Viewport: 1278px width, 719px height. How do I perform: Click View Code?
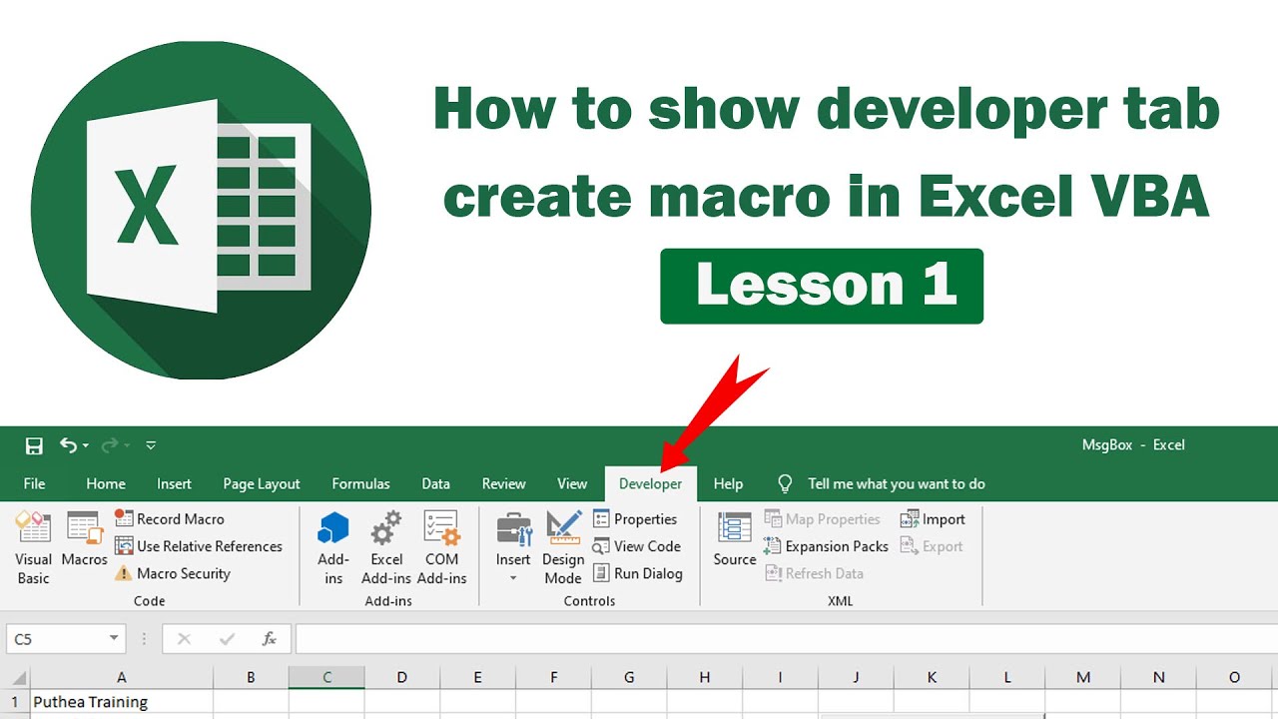coord(637,546)
